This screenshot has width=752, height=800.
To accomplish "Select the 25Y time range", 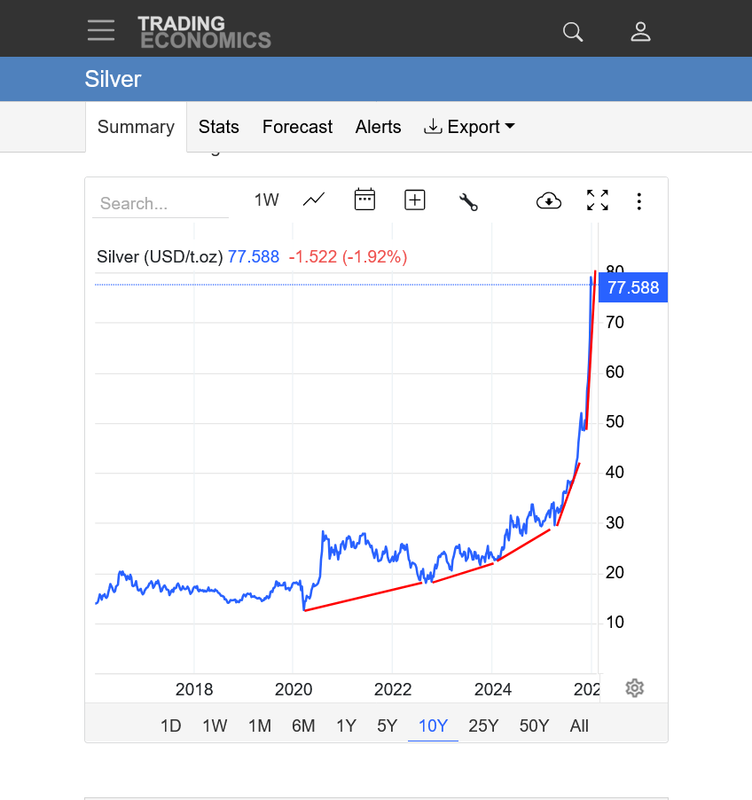I will coord(483,725).
